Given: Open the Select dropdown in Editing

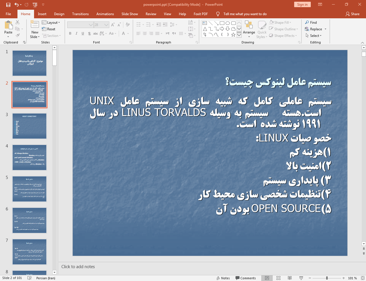Looking at the screenshot, I should tap(314, 36).
